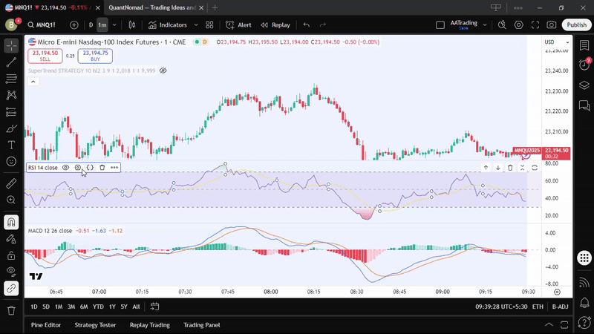
Task: Click the drawings link sync tool
Action: pos(11,289)
